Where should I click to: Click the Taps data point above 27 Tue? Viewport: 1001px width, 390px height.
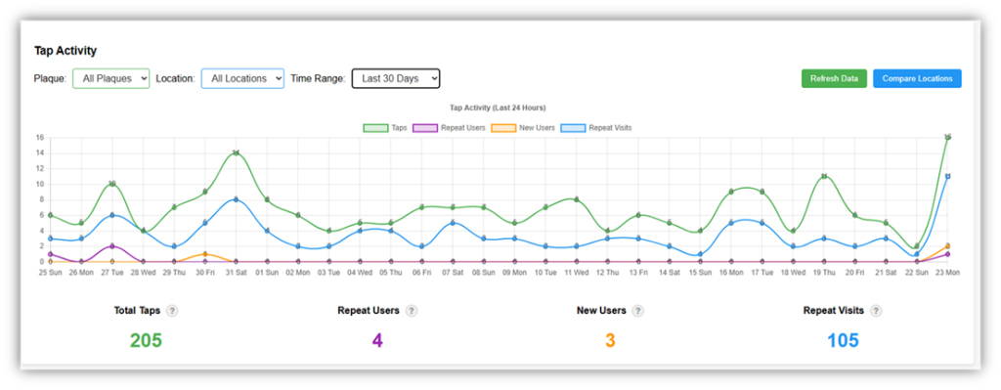[112, 184]
